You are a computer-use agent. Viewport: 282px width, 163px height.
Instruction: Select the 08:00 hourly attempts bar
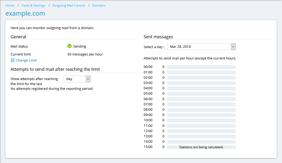[x=201, y=110]
